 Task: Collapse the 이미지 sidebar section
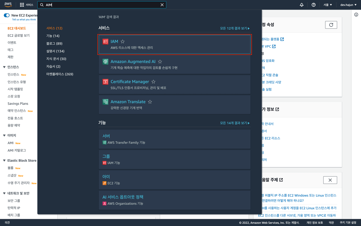click(4, 135)
